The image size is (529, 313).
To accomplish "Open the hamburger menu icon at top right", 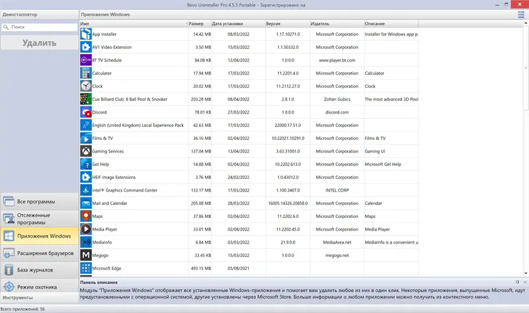I will pyautogui.click(x=521, y=15).
